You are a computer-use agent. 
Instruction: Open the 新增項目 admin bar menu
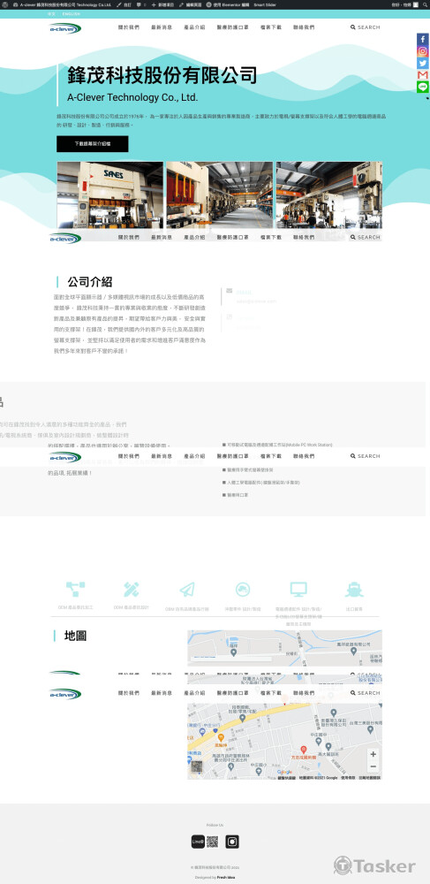click(x=162, y=4)
